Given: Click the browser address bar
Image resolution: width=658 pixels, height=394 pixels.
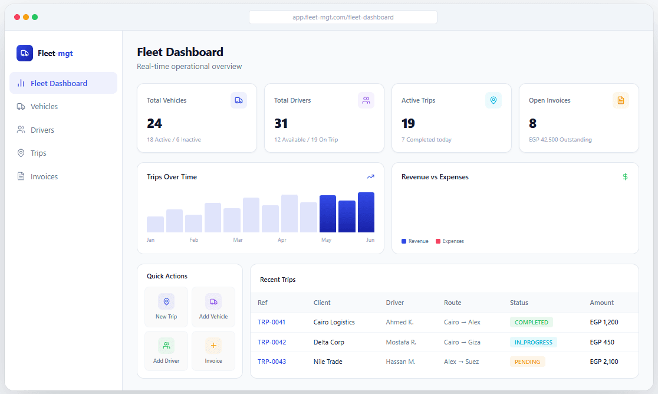Looking at the screenshot, I should tap(343, 17).
